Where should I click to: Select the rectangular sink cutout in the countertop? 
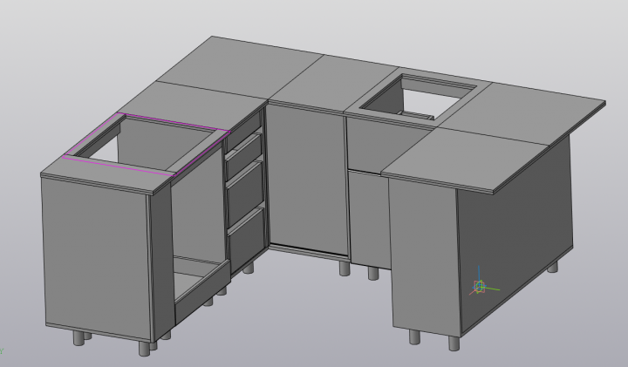coord(419,98)
